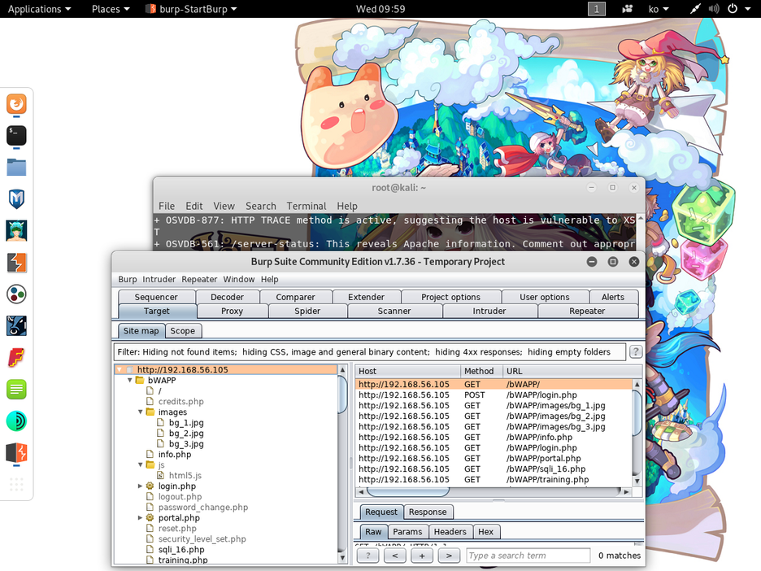
Task: Click the search help question button
Action: 367,556
